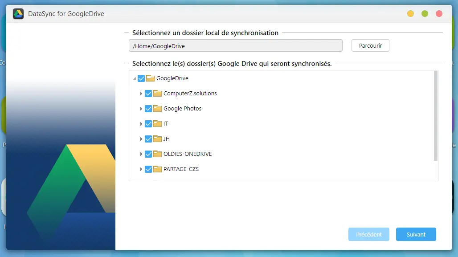Uncheck the Google Photos folder
The image size is (458, 257).
148,108
